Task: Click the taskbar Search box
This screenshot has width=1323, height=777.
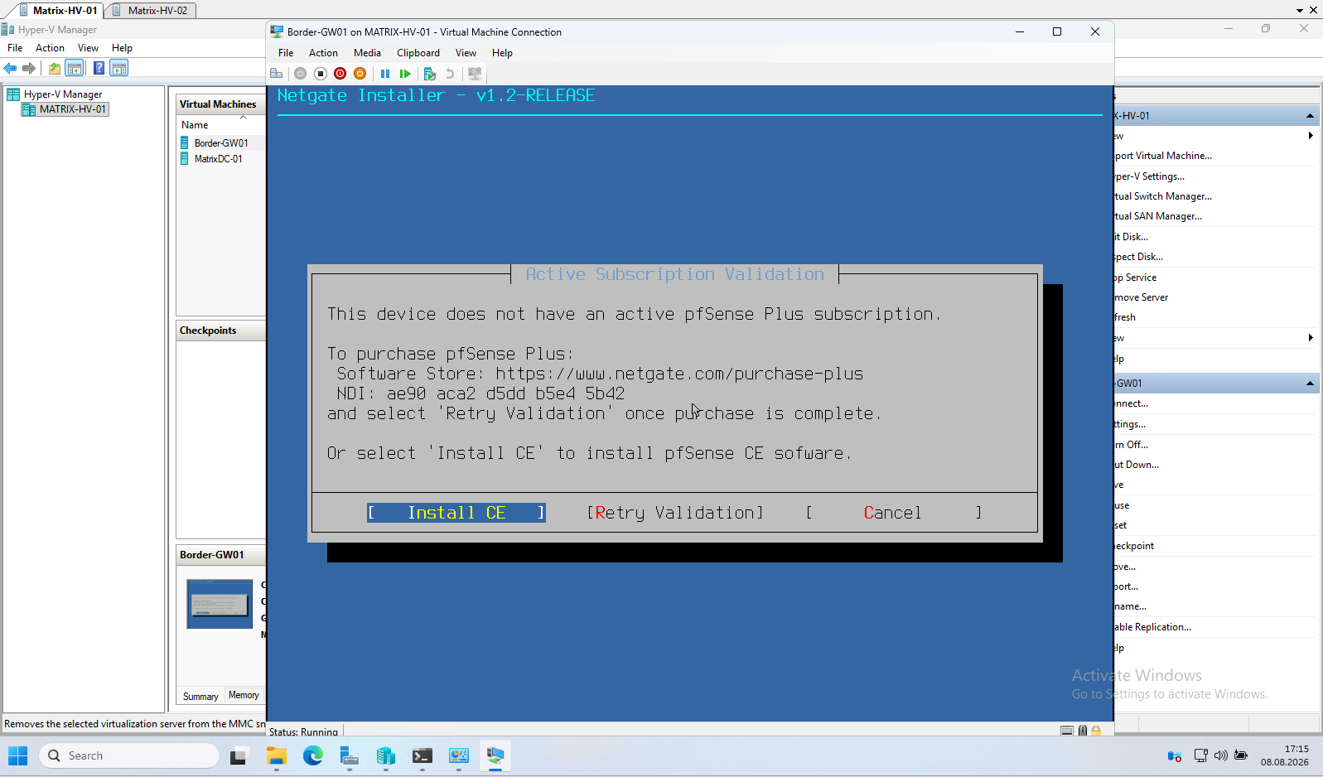Action: [x=129, y=755]
